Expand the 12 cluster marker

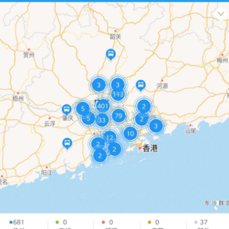109,137
